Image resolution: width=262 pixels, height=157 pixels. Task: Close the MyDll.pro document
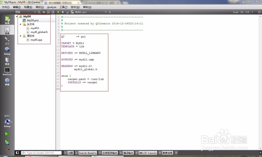[110, 12]
